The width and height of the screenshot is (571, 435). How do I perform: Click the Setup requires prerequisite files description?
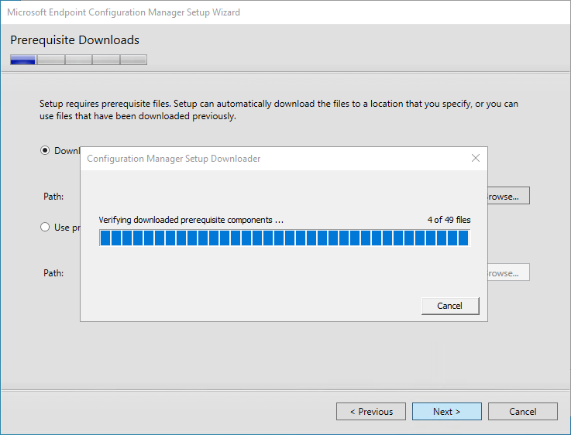(x=279, y=110)
